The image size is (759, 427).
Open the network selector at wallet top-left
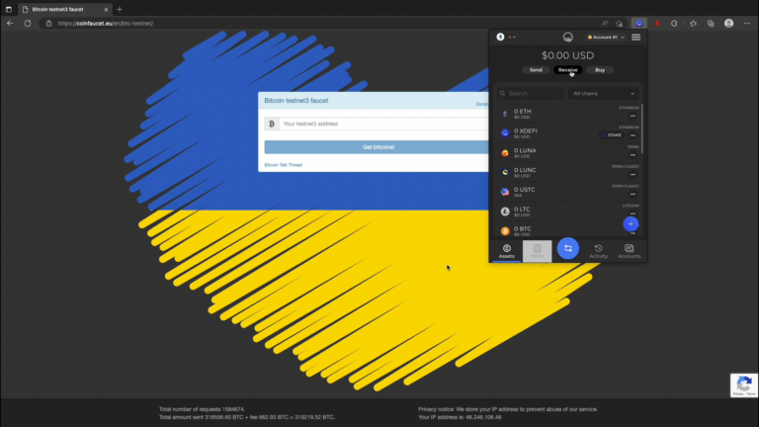pyautogui.click(x=505, y=38)
